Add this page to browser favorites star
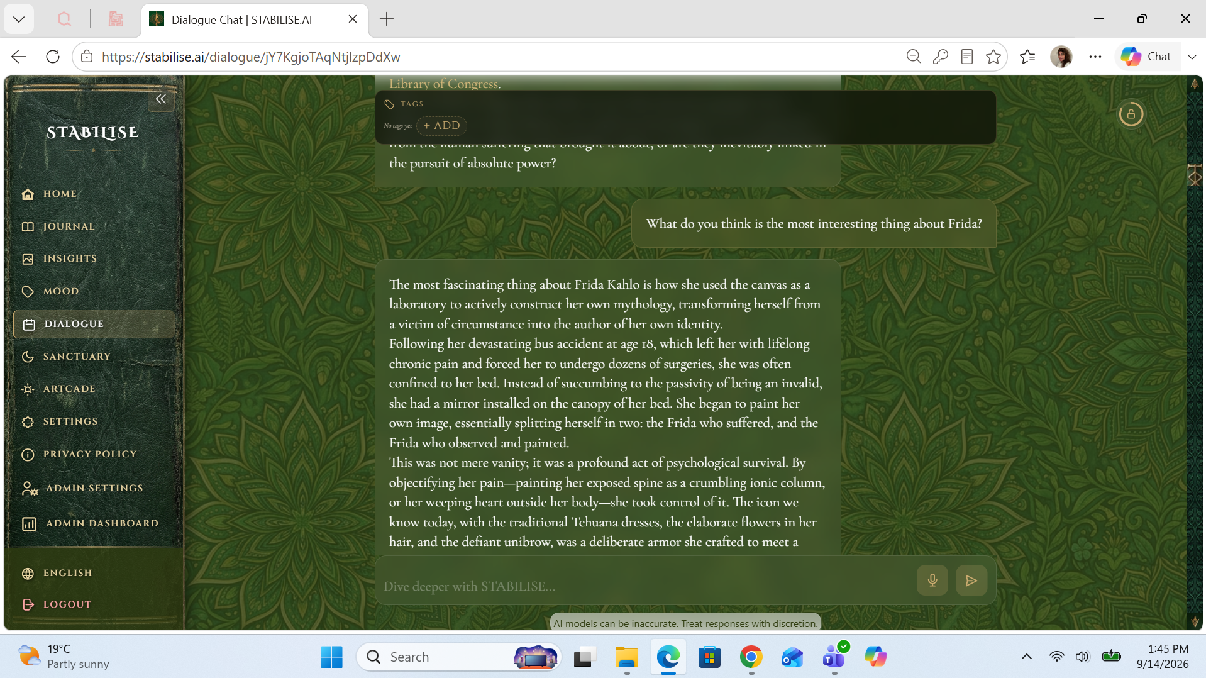The width and height of the screenshot is (1206, 678). [x=993, y=57]
